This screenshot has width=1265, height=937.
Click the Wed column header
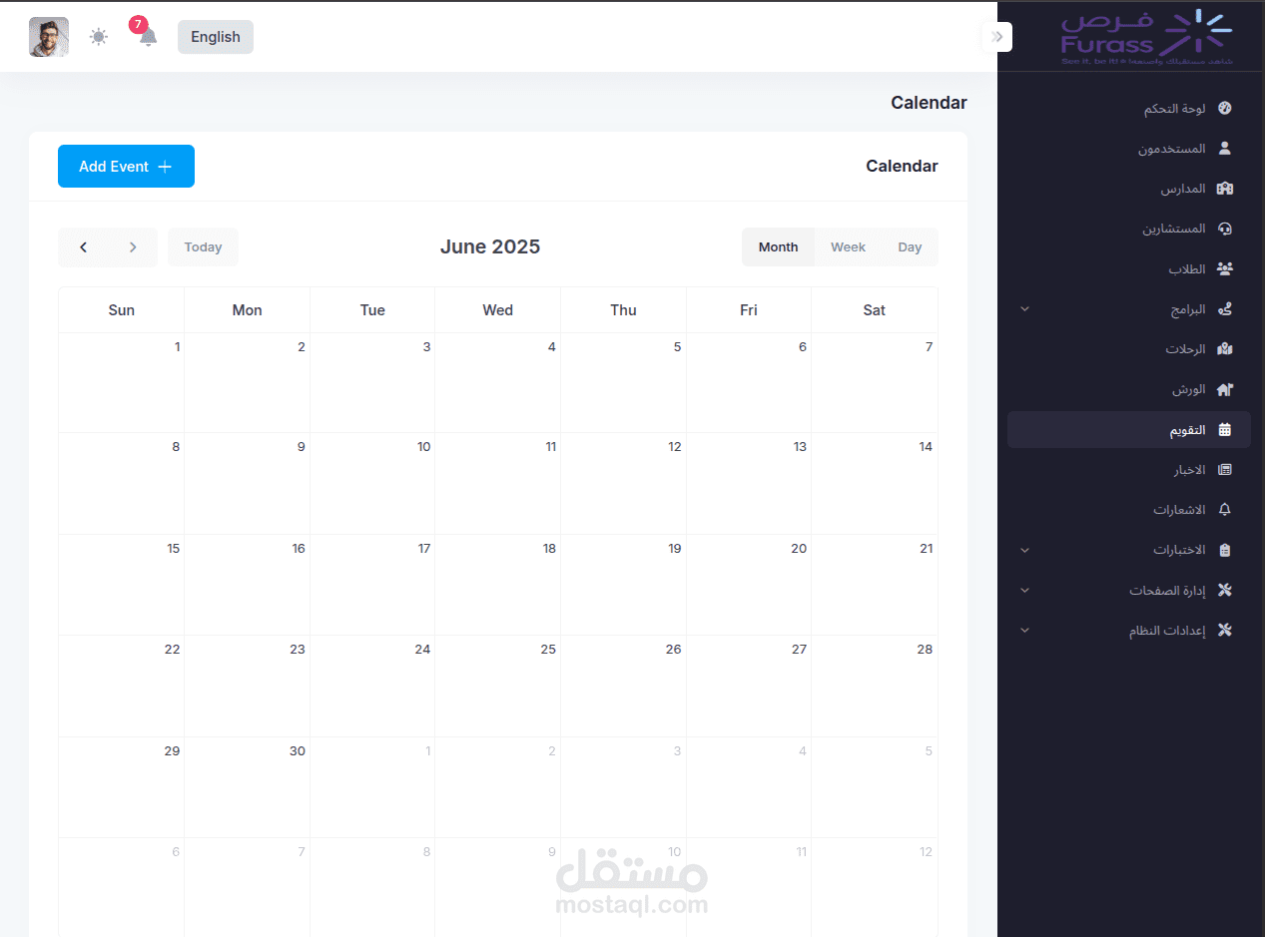(498, 310)
